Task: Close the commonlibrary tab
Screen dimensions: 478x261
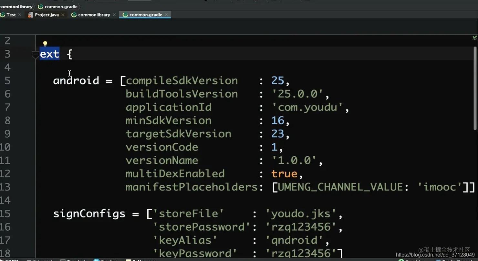Action: pos(114,15)
